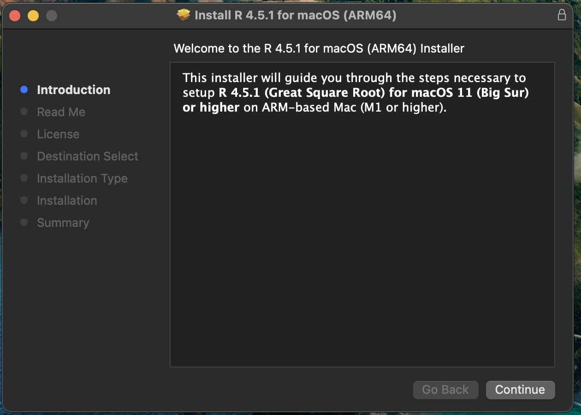Select the Introduction step in sidebar

(74, 90)
